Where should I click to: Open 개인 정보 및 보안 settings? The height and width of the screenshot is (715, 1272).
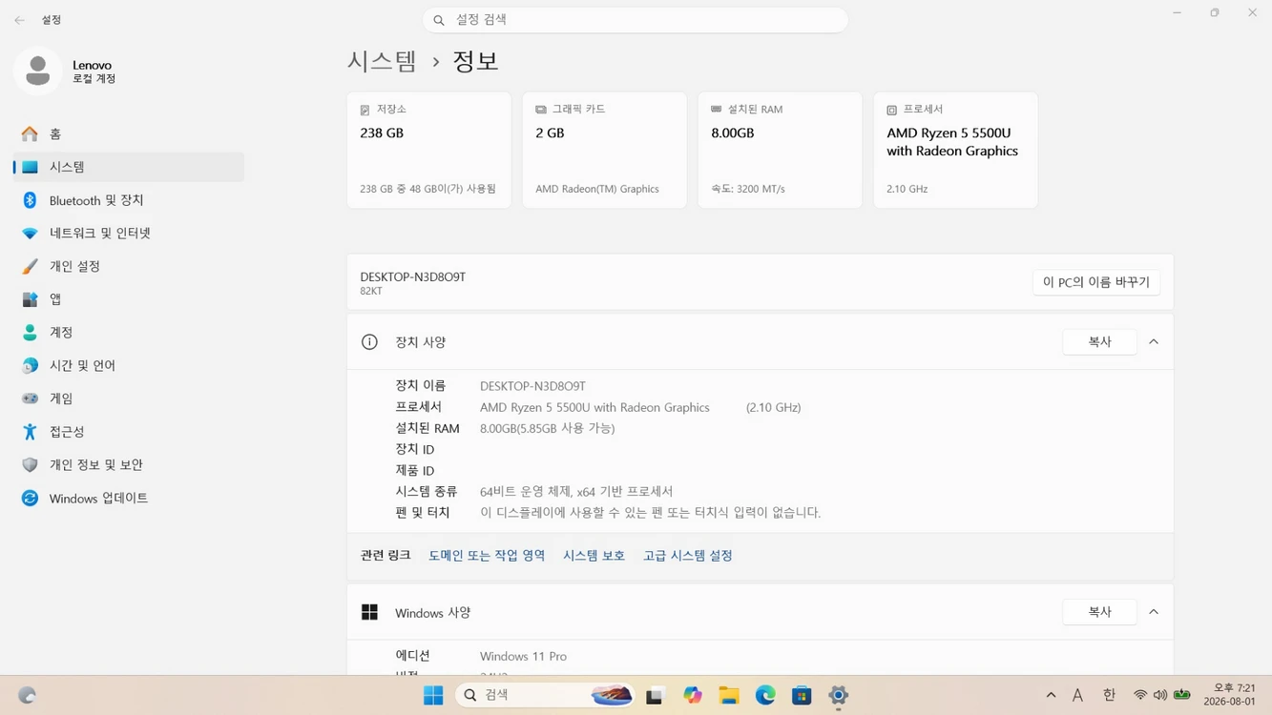click(129, 465)
